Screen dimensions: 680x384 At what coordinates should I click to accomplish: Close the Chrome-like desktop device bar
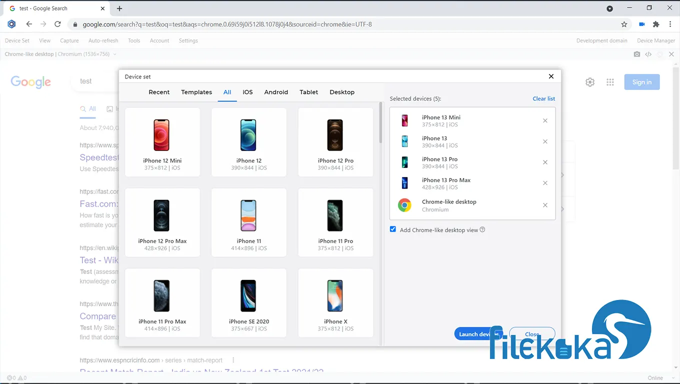(x=672, y=54)
